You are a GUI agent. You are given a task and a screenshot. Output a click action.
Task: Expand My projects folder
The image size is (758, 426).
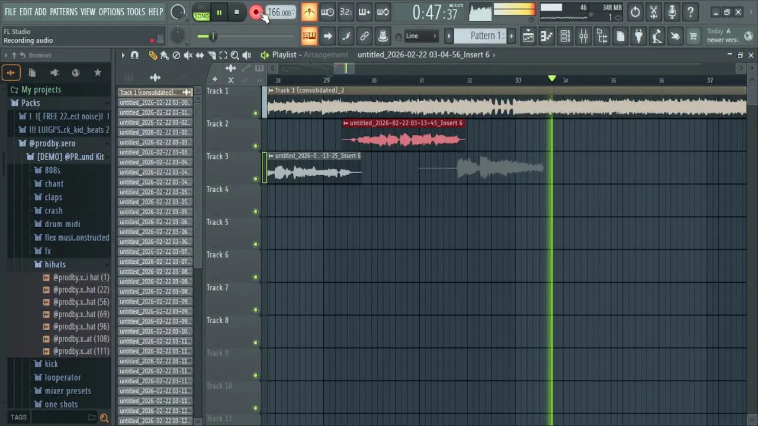coord(41,89)
